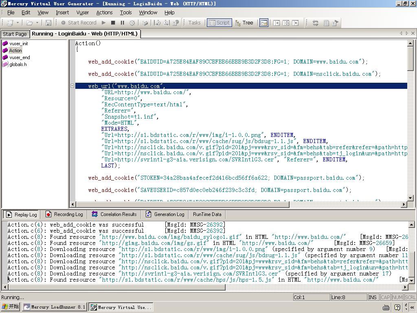Click the Open folder toolbar icon
The width and height of the screenshot is (417, 313).
point(29,23)
